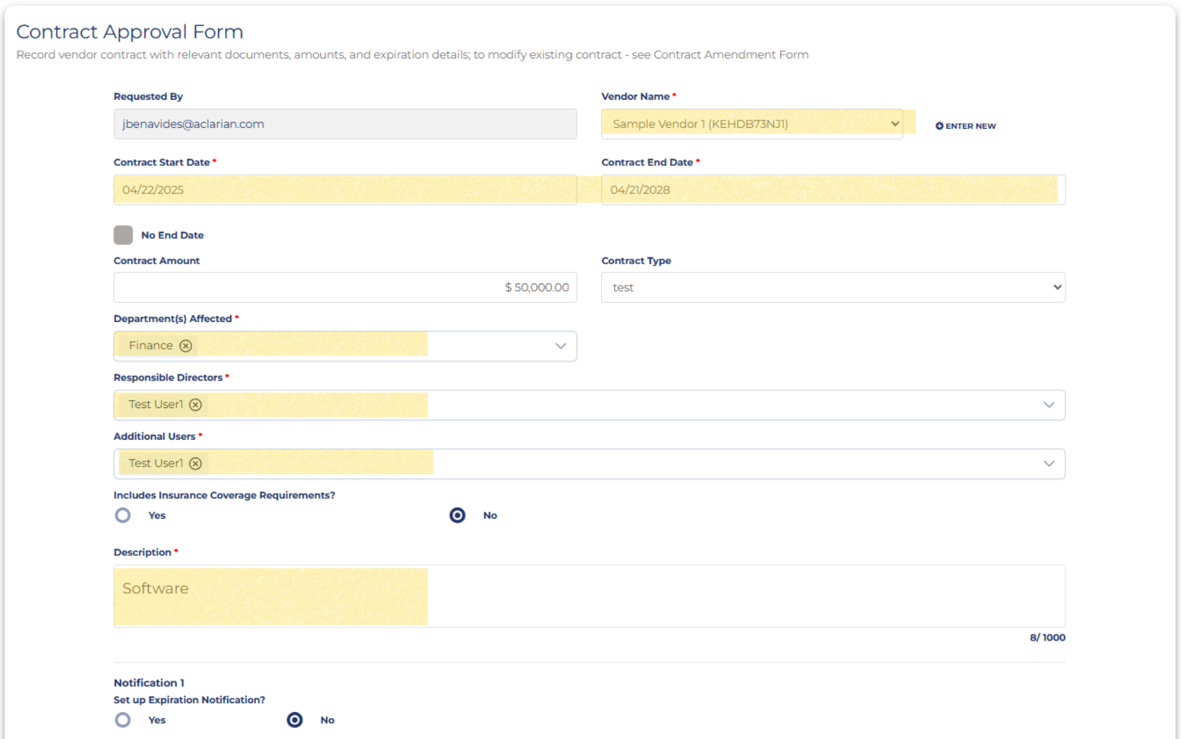The width and height of the screenshot is (1181, 739).
Task: Choose Yes for Expiration Notification
Action: click(x=123, y=720)
